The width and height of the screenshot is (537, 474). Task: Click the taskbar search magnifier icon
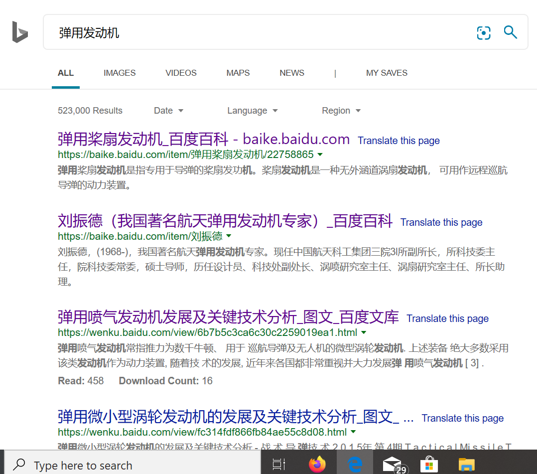(19, 465)
